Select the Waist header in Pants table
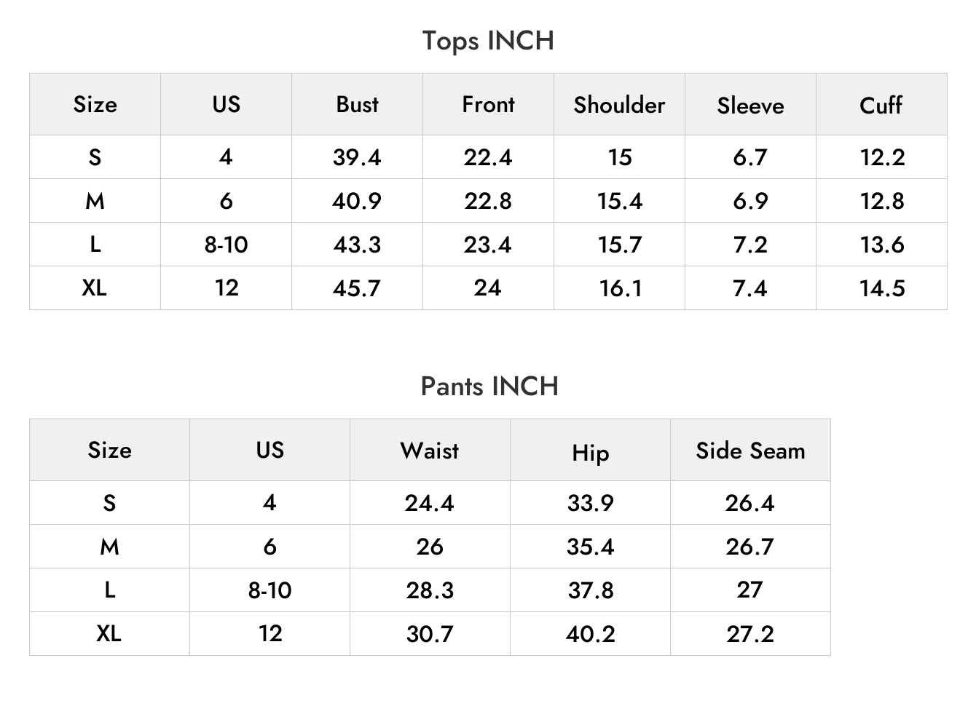Screen dimensions: 976x706 pyautogui.click(x=430, y=450)
